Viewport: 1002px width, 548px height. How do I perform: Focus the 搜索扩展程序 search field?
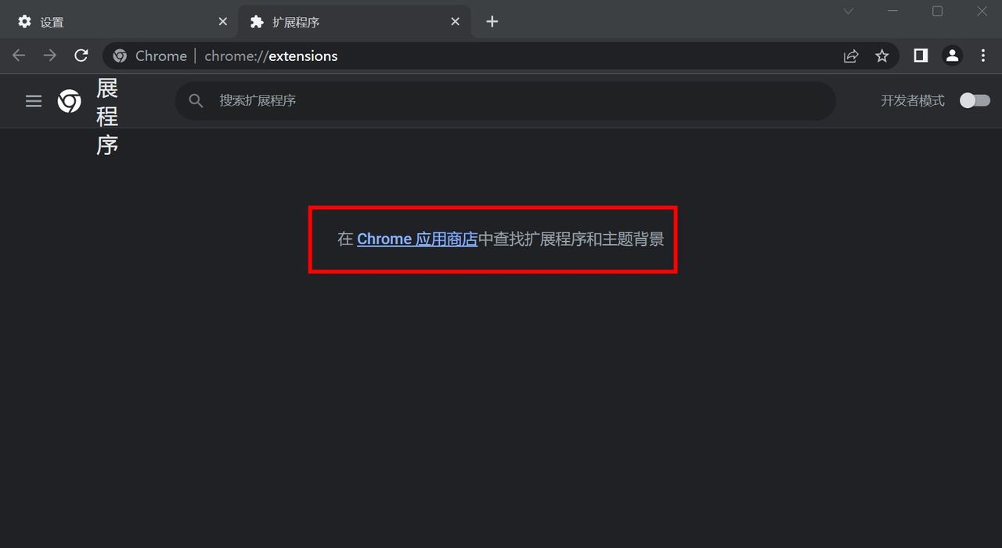(x=505, y=101)
